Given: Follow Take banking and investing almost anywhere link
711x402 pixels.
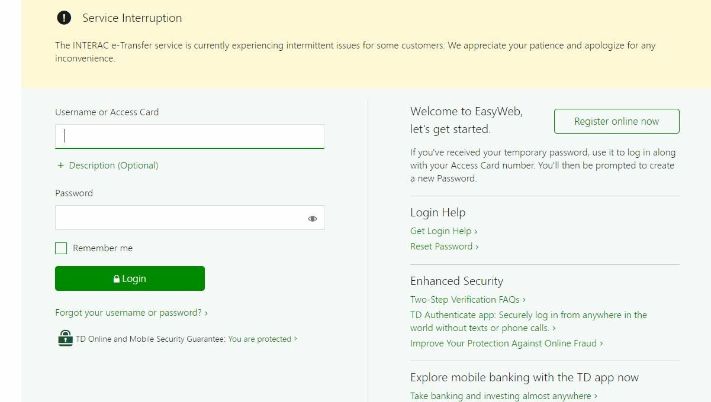Looking at the screenshot, I should (x=503, y=396).
